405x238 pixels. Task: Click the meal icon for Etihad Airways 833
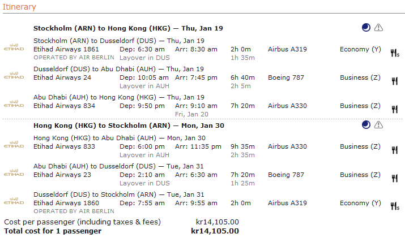(x=394, y=150)
